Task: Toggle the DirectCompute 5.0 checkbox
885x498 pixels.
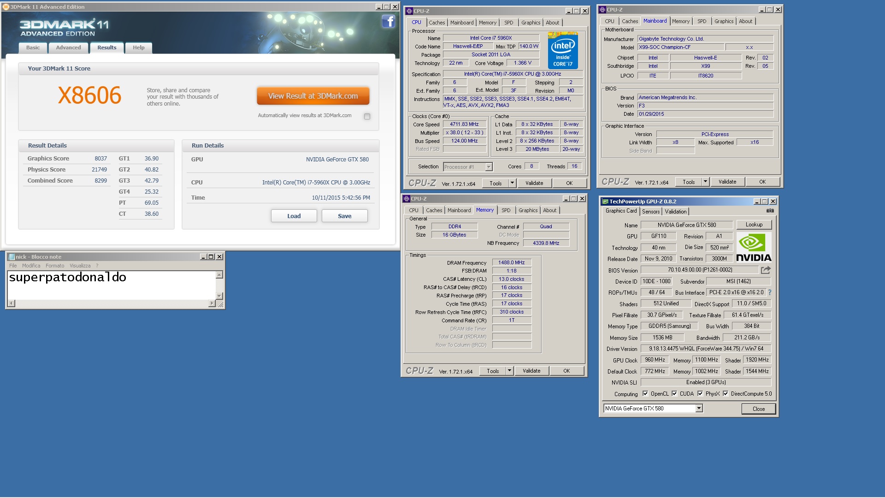Action: point(726,394)
